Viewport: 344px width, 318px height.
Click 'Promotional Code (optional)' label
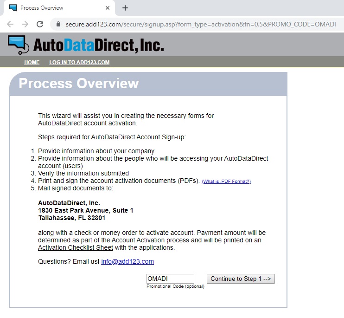175,286
